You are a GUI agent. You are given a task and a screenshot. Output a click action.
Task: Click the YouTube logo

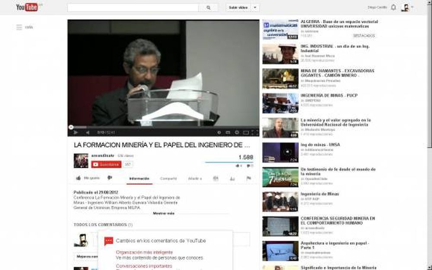[x=27, y=7]
